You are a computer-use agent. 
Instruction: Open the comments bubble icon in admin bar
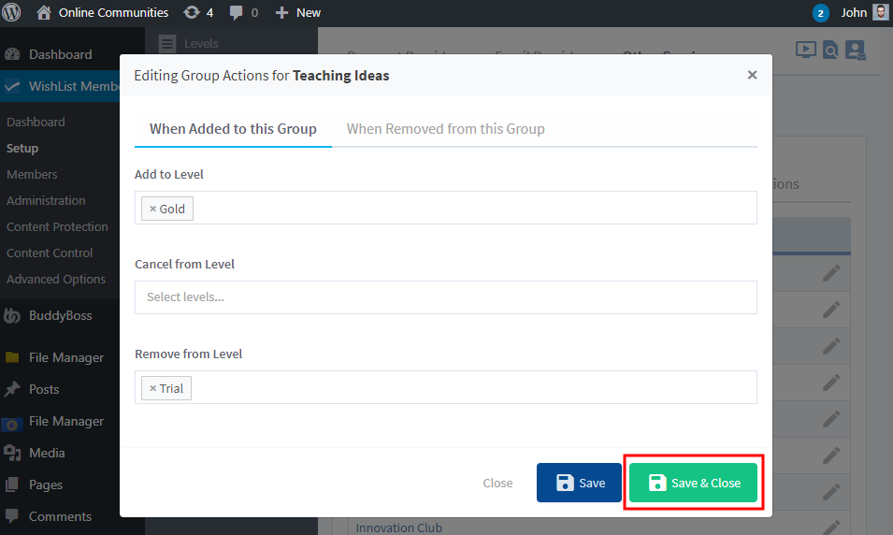point(243,12)
